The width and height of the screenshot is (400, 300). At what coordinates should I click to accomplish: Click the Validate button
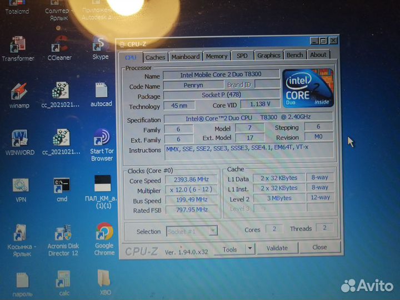click(277, 248)
